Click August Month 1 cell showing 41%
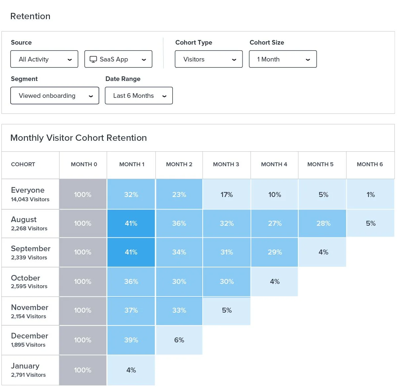Image resolution: width=397 pixels, height=389 pixels. (131, 223)
